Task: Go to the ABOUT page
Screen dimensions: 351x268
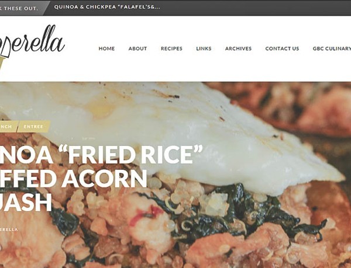Action: point(137,48)
